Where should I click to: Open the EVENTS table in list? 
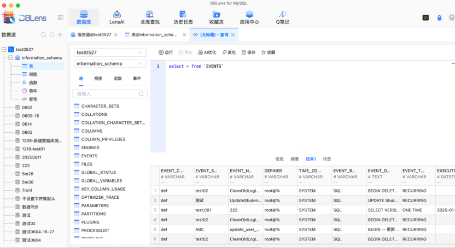coord(89,156)
